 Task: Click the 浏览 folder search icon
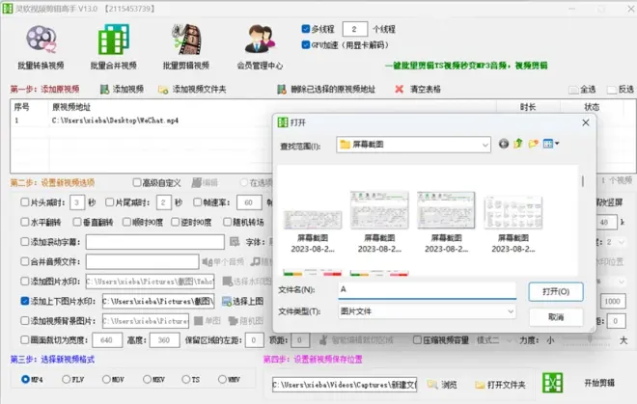tap(432, 384)
